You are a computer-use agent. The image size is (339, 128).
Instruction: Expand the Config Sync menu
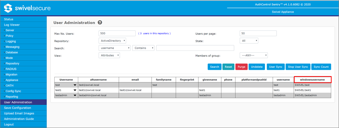(x=23, y=91)
